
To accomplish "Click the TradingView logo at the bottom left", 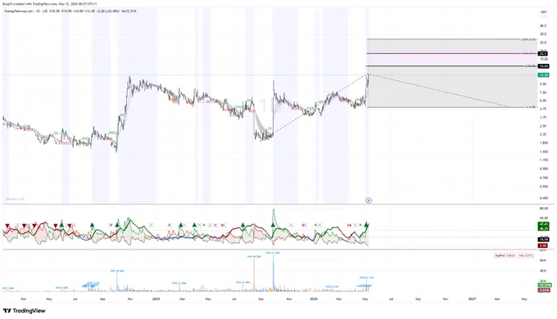I will [x=24, y=311].
